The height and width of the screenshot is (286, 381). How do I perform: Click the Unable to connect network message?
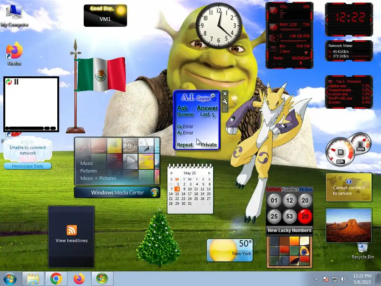[x=28, y=150]
